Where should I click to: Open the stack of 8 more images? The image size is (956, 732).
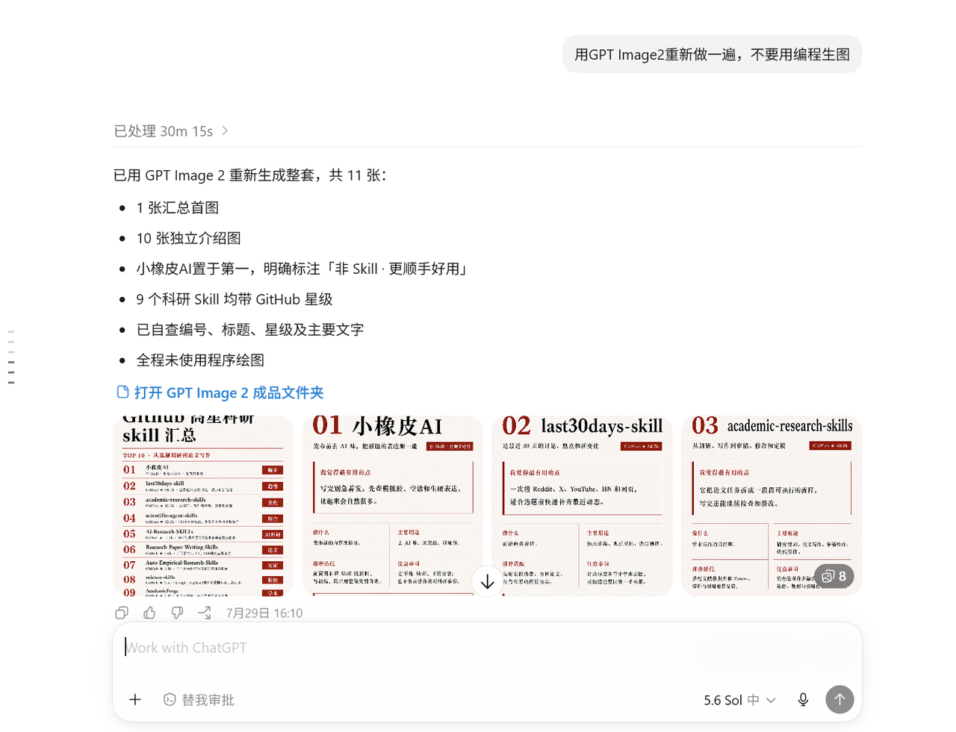834,576
